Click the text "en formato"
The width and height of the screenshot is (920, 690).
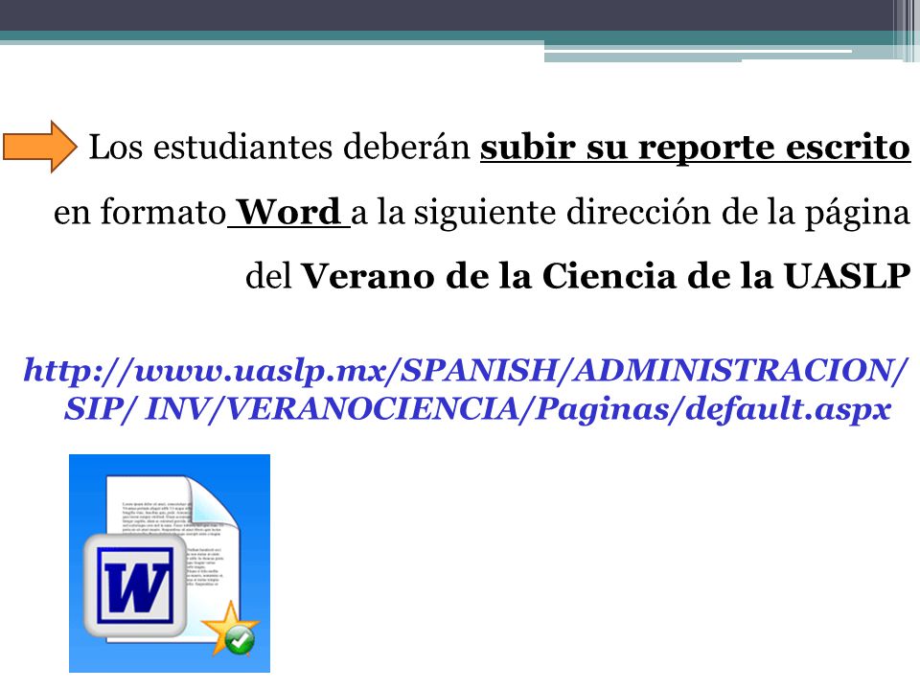pyautogui.click(x=140, y=211)
